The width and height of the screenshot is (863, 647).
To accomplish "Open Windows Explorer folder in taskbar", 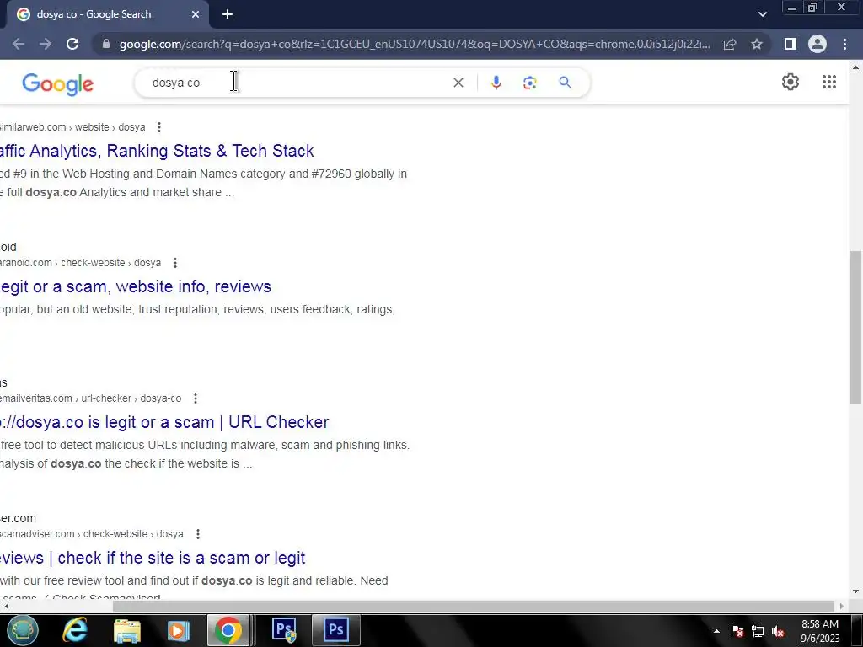I will (x=127, y=630).
